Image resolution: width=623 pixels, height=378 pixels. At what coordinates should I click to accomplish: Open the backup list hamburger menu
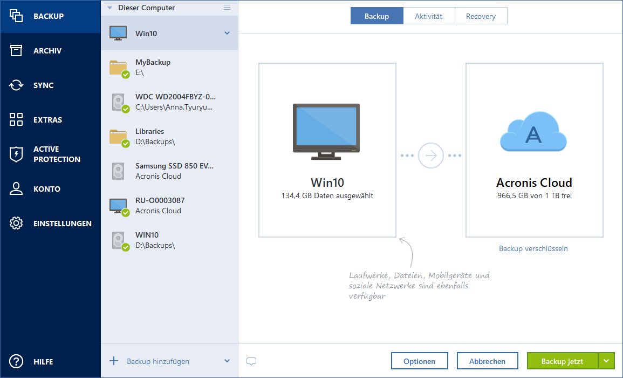(227, 8)
